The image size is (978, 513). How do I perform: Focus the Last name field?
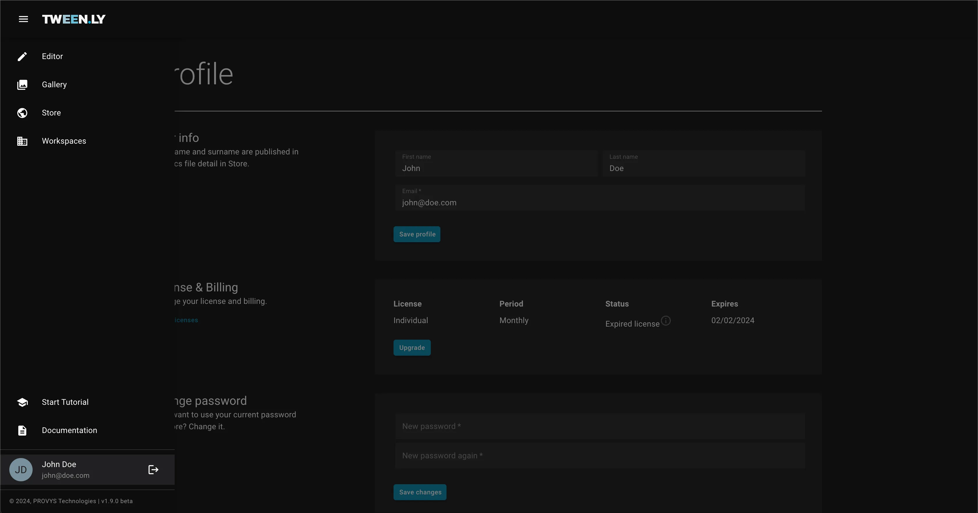coord(704,163)
